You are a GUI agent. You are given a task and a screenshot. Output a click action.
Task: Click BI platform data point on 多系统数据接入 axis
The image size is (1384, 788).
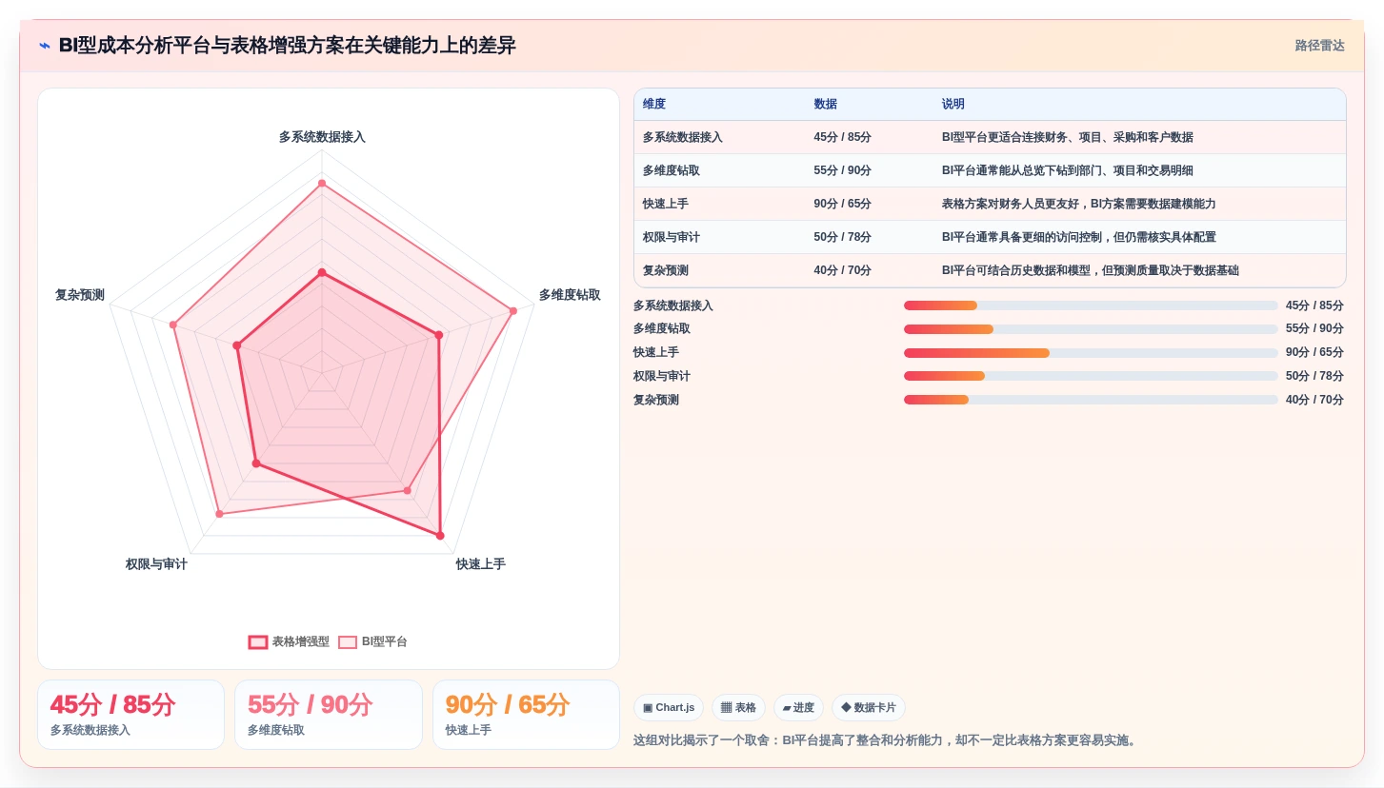tap(322, 183)
